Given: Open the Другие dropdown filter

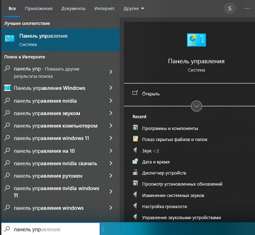Looking at the screenshot, I should tap(134, 9).
